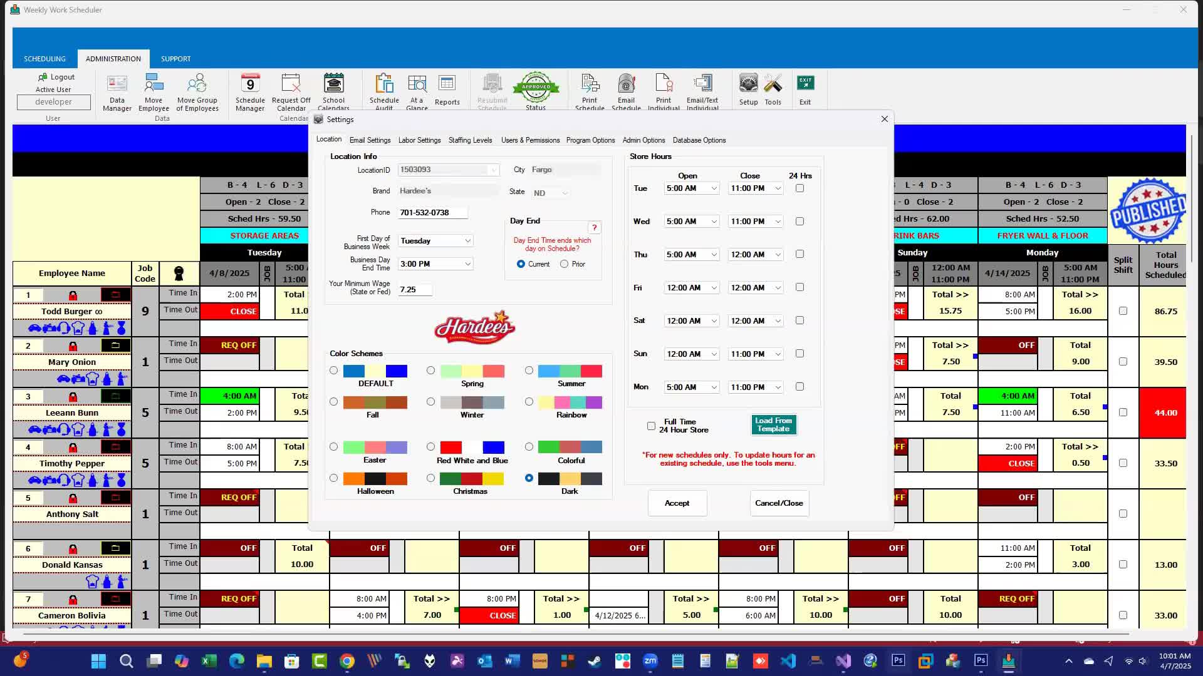Click the Accept button

click(x=677, y=503)
